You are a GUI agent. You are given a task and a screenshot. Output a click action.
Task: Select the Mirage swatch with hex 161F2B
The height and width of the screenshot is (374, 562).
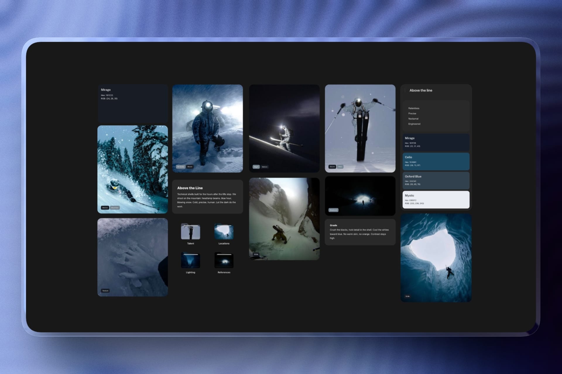coord(436,142)
